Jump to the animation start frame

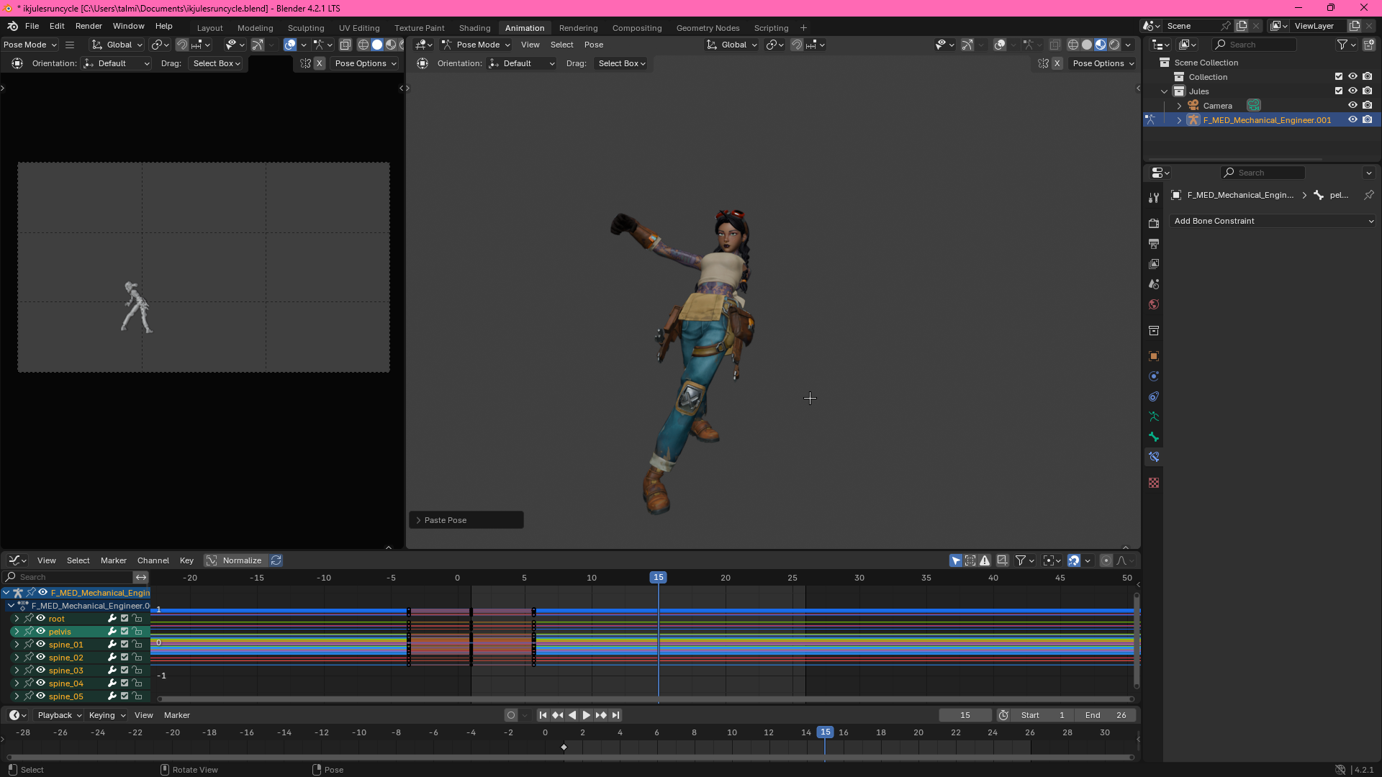click(x=543, y=715)
